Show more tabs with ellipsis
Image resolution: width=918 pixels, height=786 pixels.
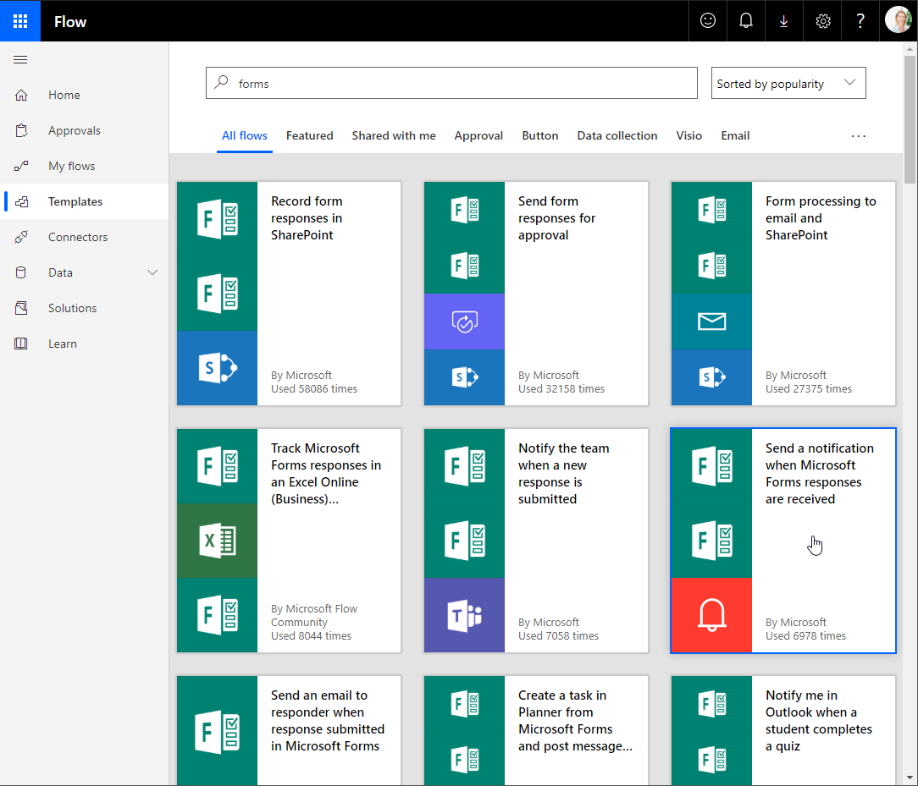(x=858, y=135)
